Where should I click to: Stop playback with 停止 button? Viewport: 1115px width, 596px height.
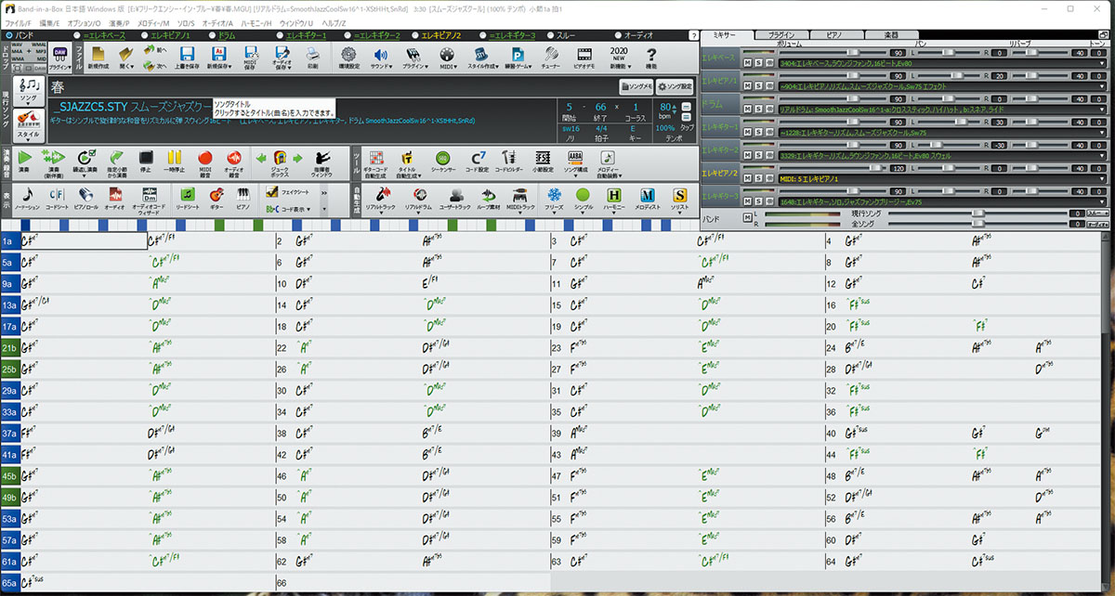(146, 162)
